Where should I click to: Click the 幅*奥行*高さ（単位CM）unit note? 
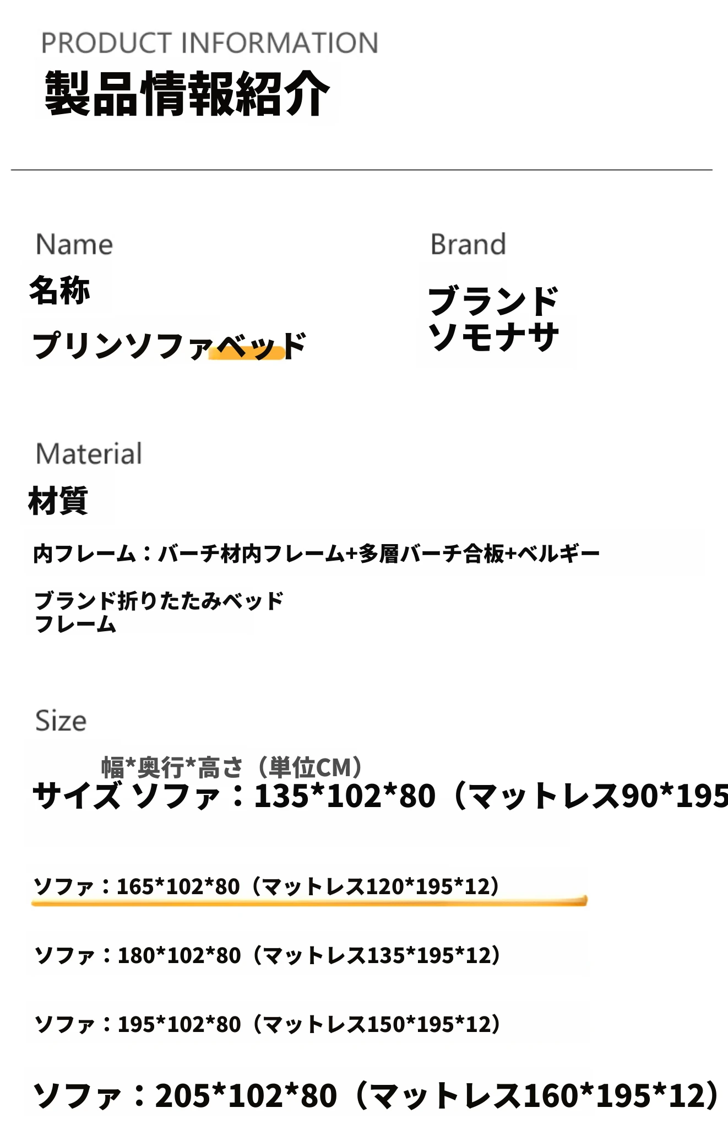[232, 767]
